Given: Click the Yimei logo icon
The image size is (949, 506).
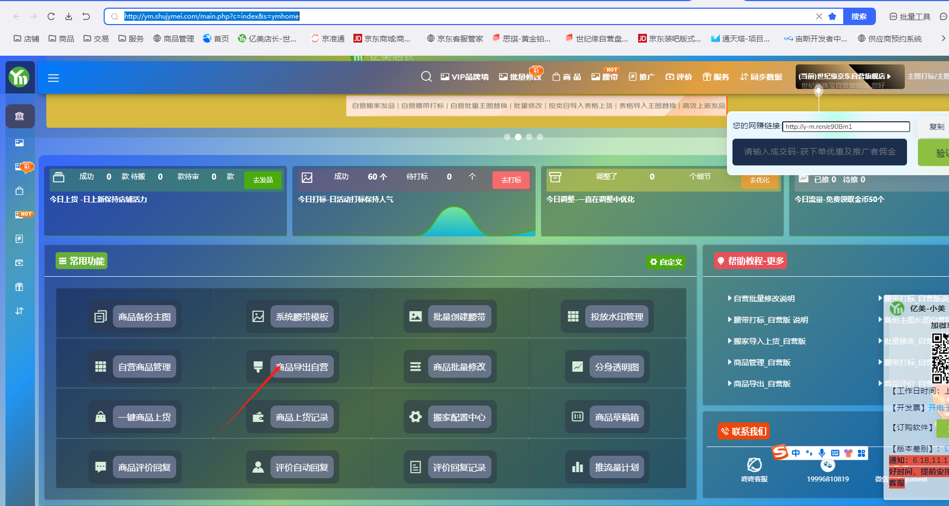Looking at the screenshot, I should point(20,78).
